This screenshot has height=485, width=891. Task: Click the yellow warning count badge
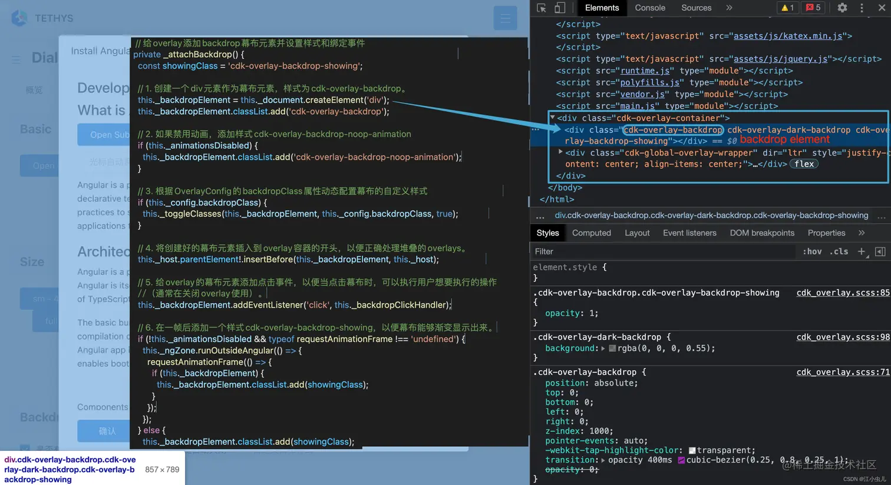pyautogui.click(x=787, y=8)
